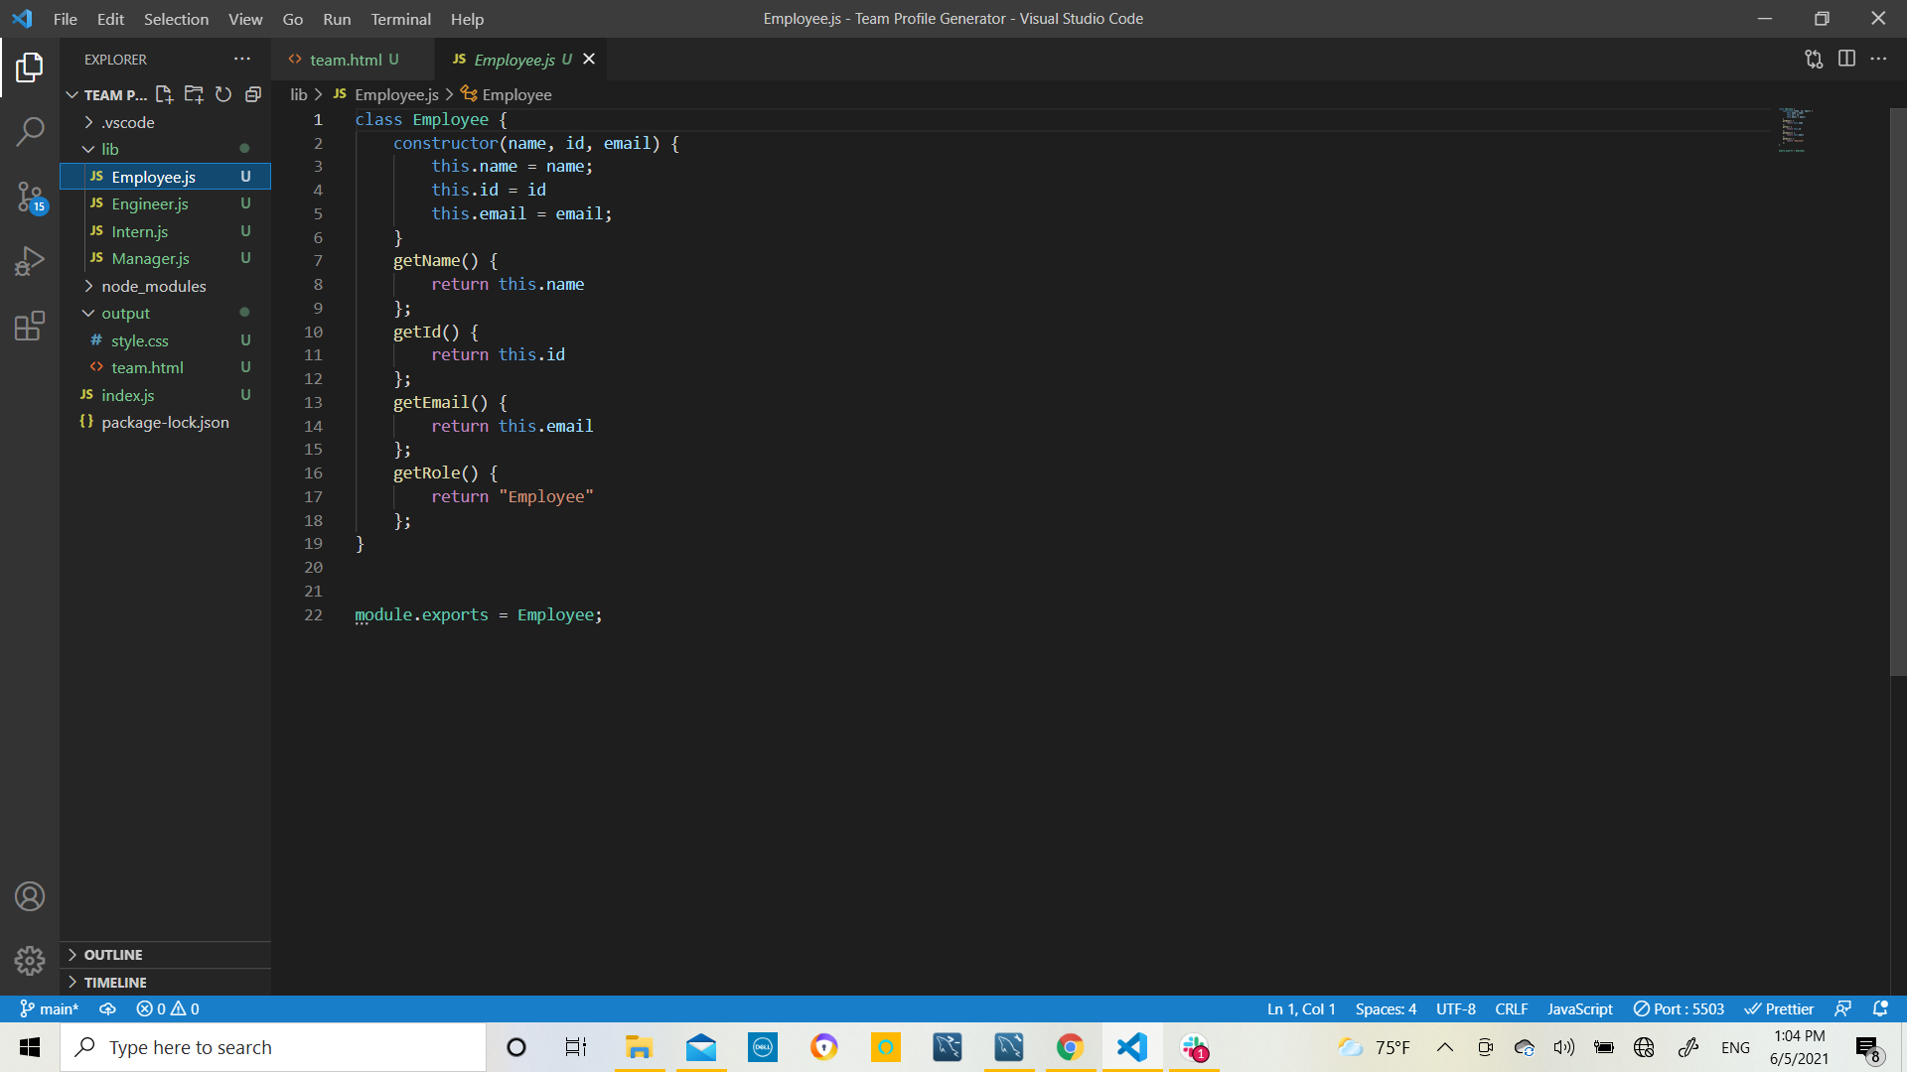This screenshot has width=1907, height=1072.
Task: Open the Terminal menu
Action: point(400,19)
